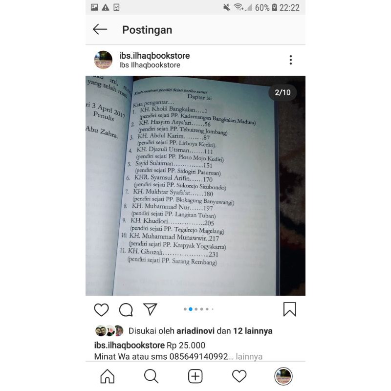Open the warning notification in status bar
391x391 pixels.
[106, 7]
